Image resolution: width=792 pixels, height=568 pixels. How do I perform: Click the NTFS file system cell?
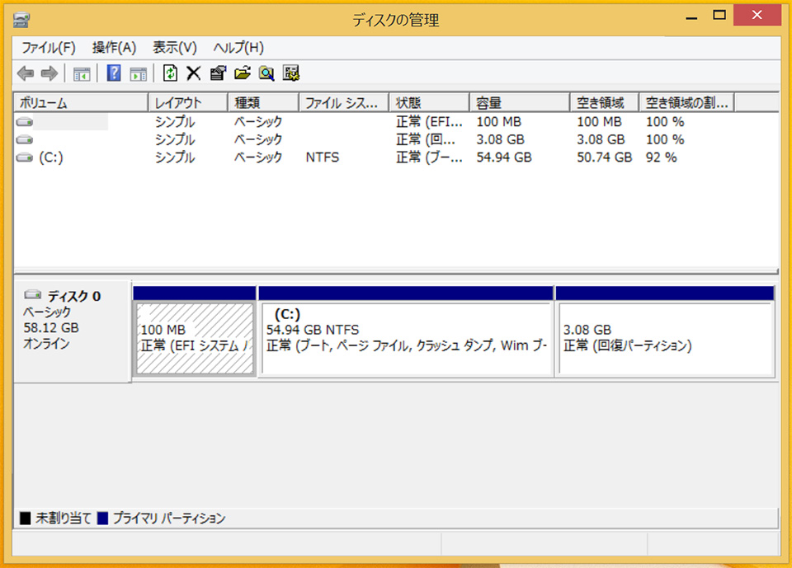pos(323,157)
